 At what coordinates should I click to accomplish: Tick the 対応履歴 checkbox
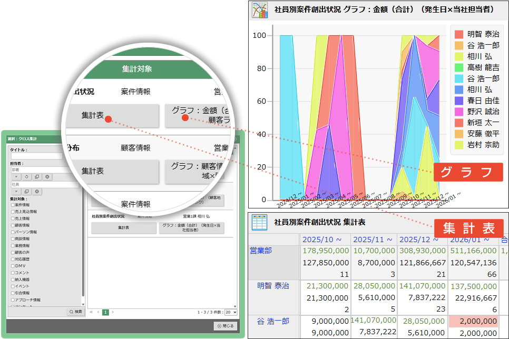click(x=13, y=258)
